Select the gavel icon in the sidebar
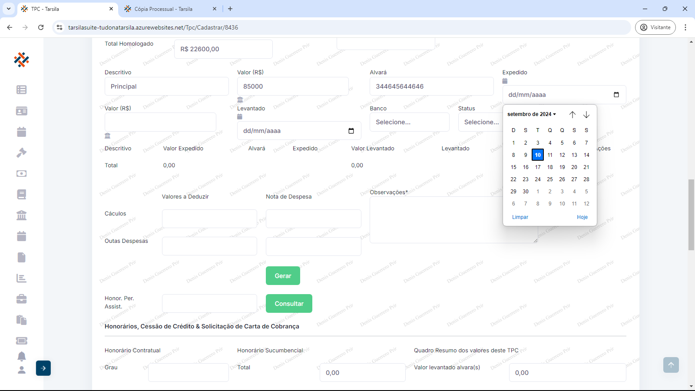 point(21,152)
